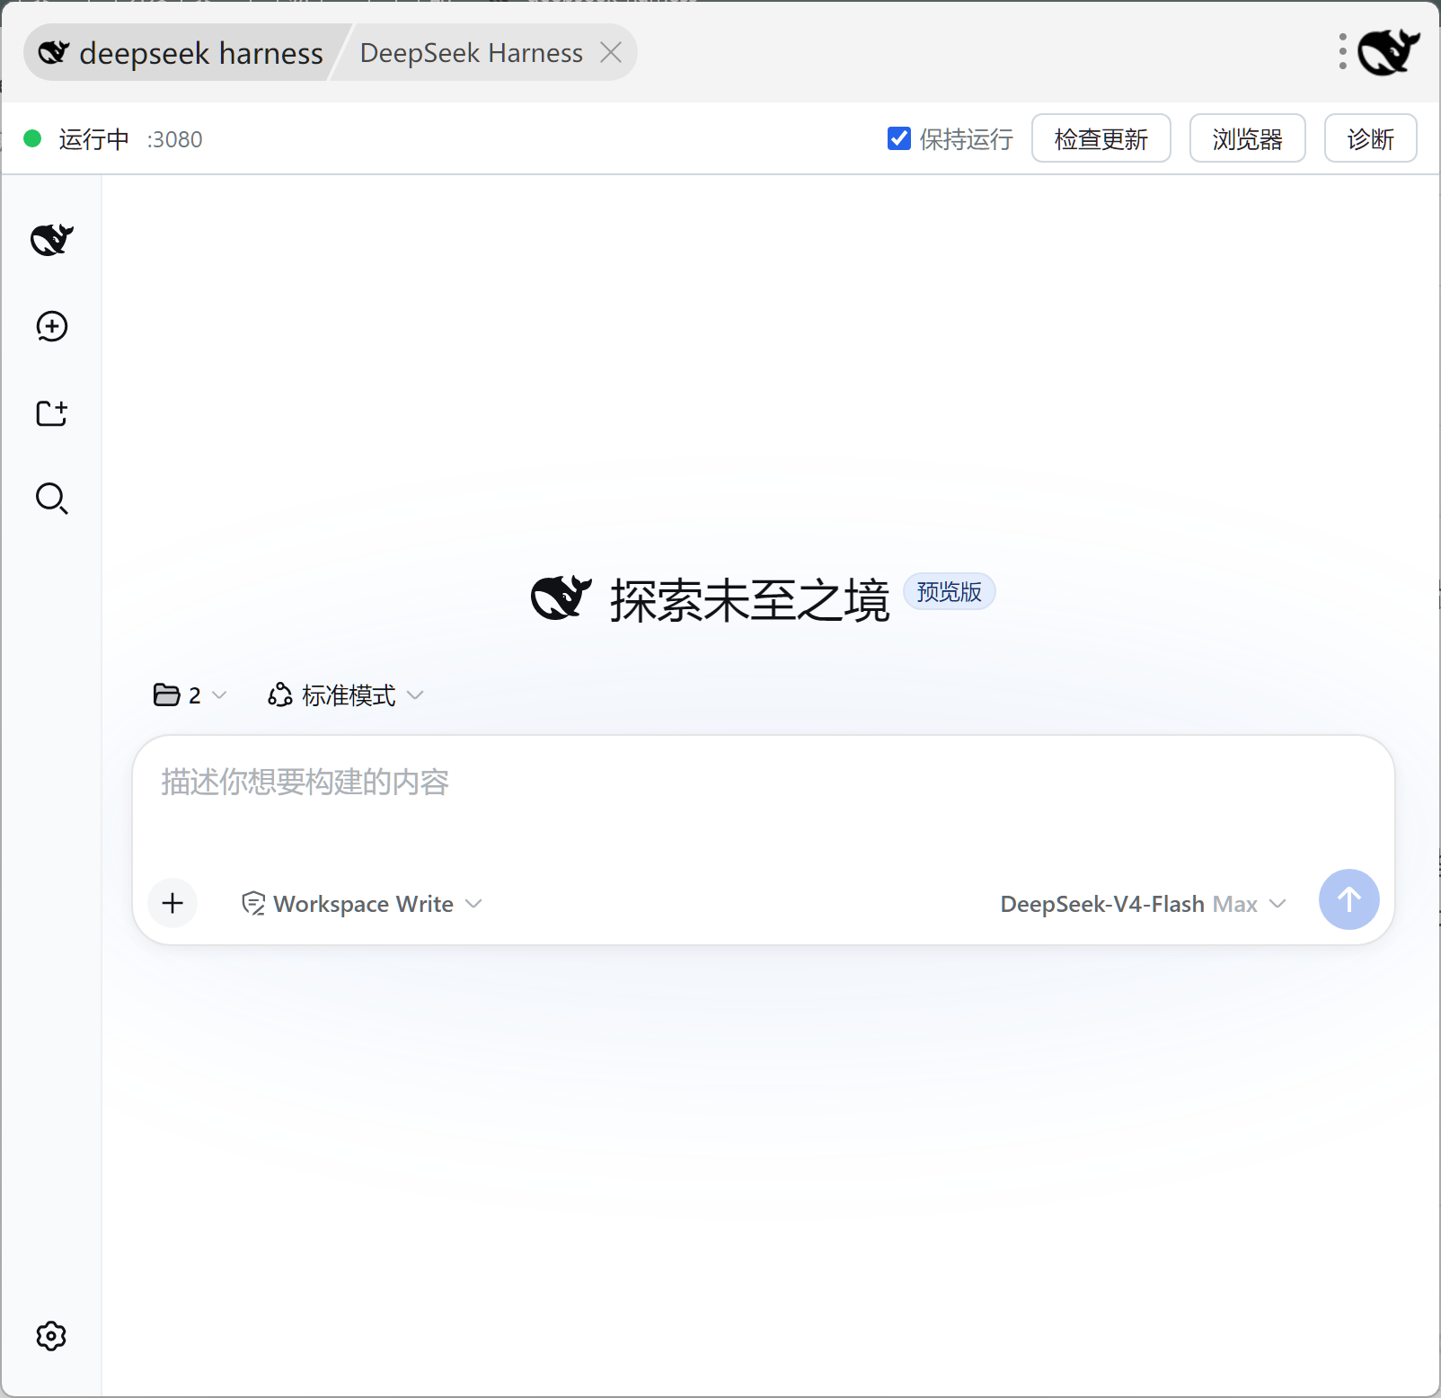Click the add attachment plus button
The image size is (1441, 1398).
tap(173, 903)
